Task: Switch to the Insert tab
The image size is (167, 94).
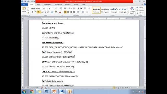Action: coord(39,4)
